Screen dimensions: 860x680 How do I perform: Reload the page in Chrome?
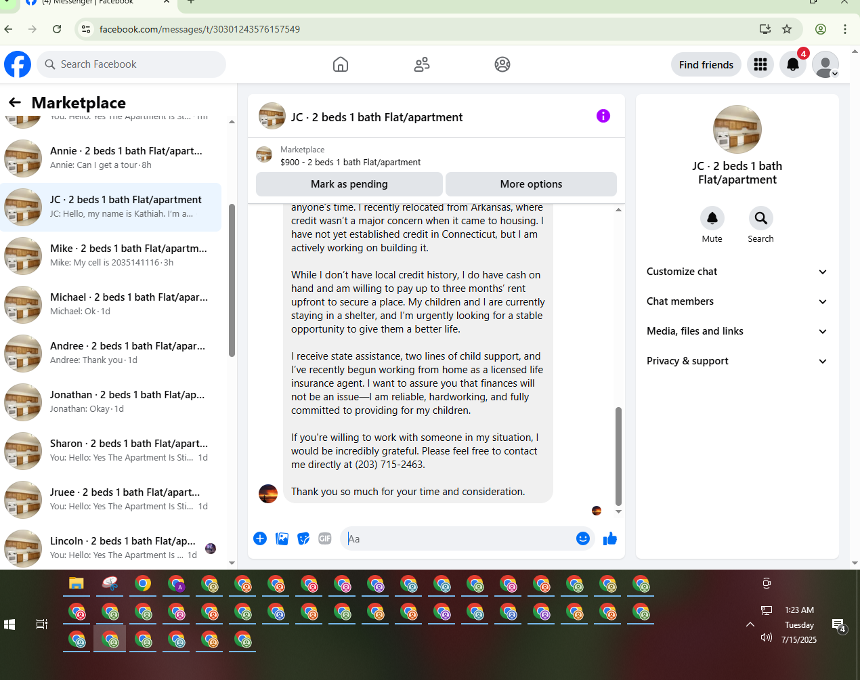(57, 29)
